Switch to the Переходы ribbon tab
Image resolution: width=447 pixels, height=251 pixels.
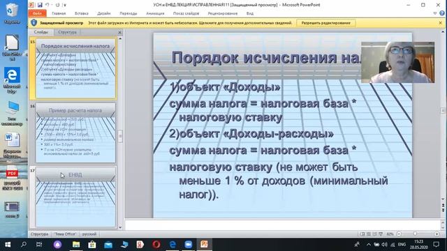pos(129,13)
